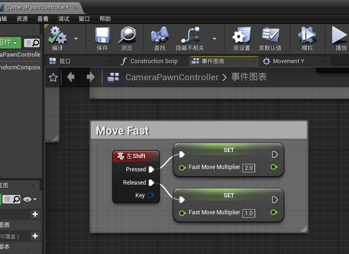
Task: Click lower SET node exec input pin
Action: pos(182,200)
